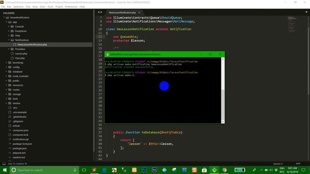The height and width of the screenshot is (174, 310).
Task: Click the terminal scrollbar up arrow
Action: tap(223, 59)
